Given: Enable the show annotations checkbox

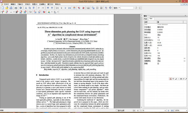Looking at the screenshot, I should (117, 111).
